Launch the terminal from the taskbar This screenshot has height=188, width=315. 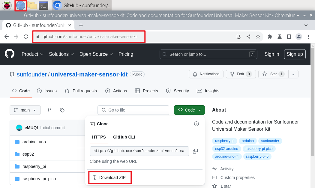[43, 6]
